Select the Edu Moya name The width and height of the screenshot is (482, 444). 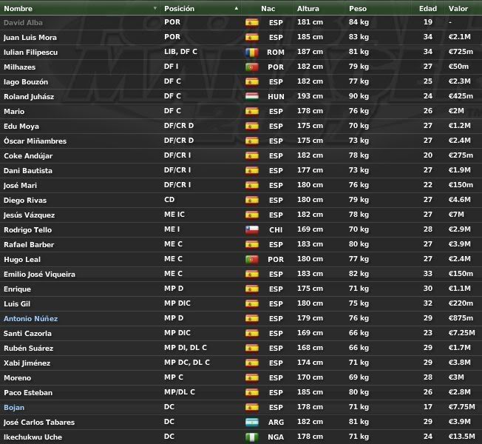click(x=21, y=126)
